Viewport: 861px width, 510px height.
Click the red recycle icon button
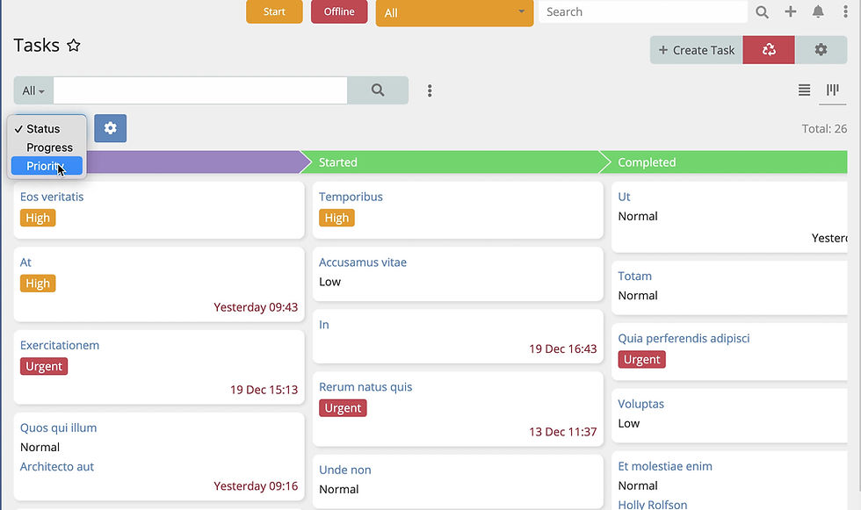(x=768, y=50)
